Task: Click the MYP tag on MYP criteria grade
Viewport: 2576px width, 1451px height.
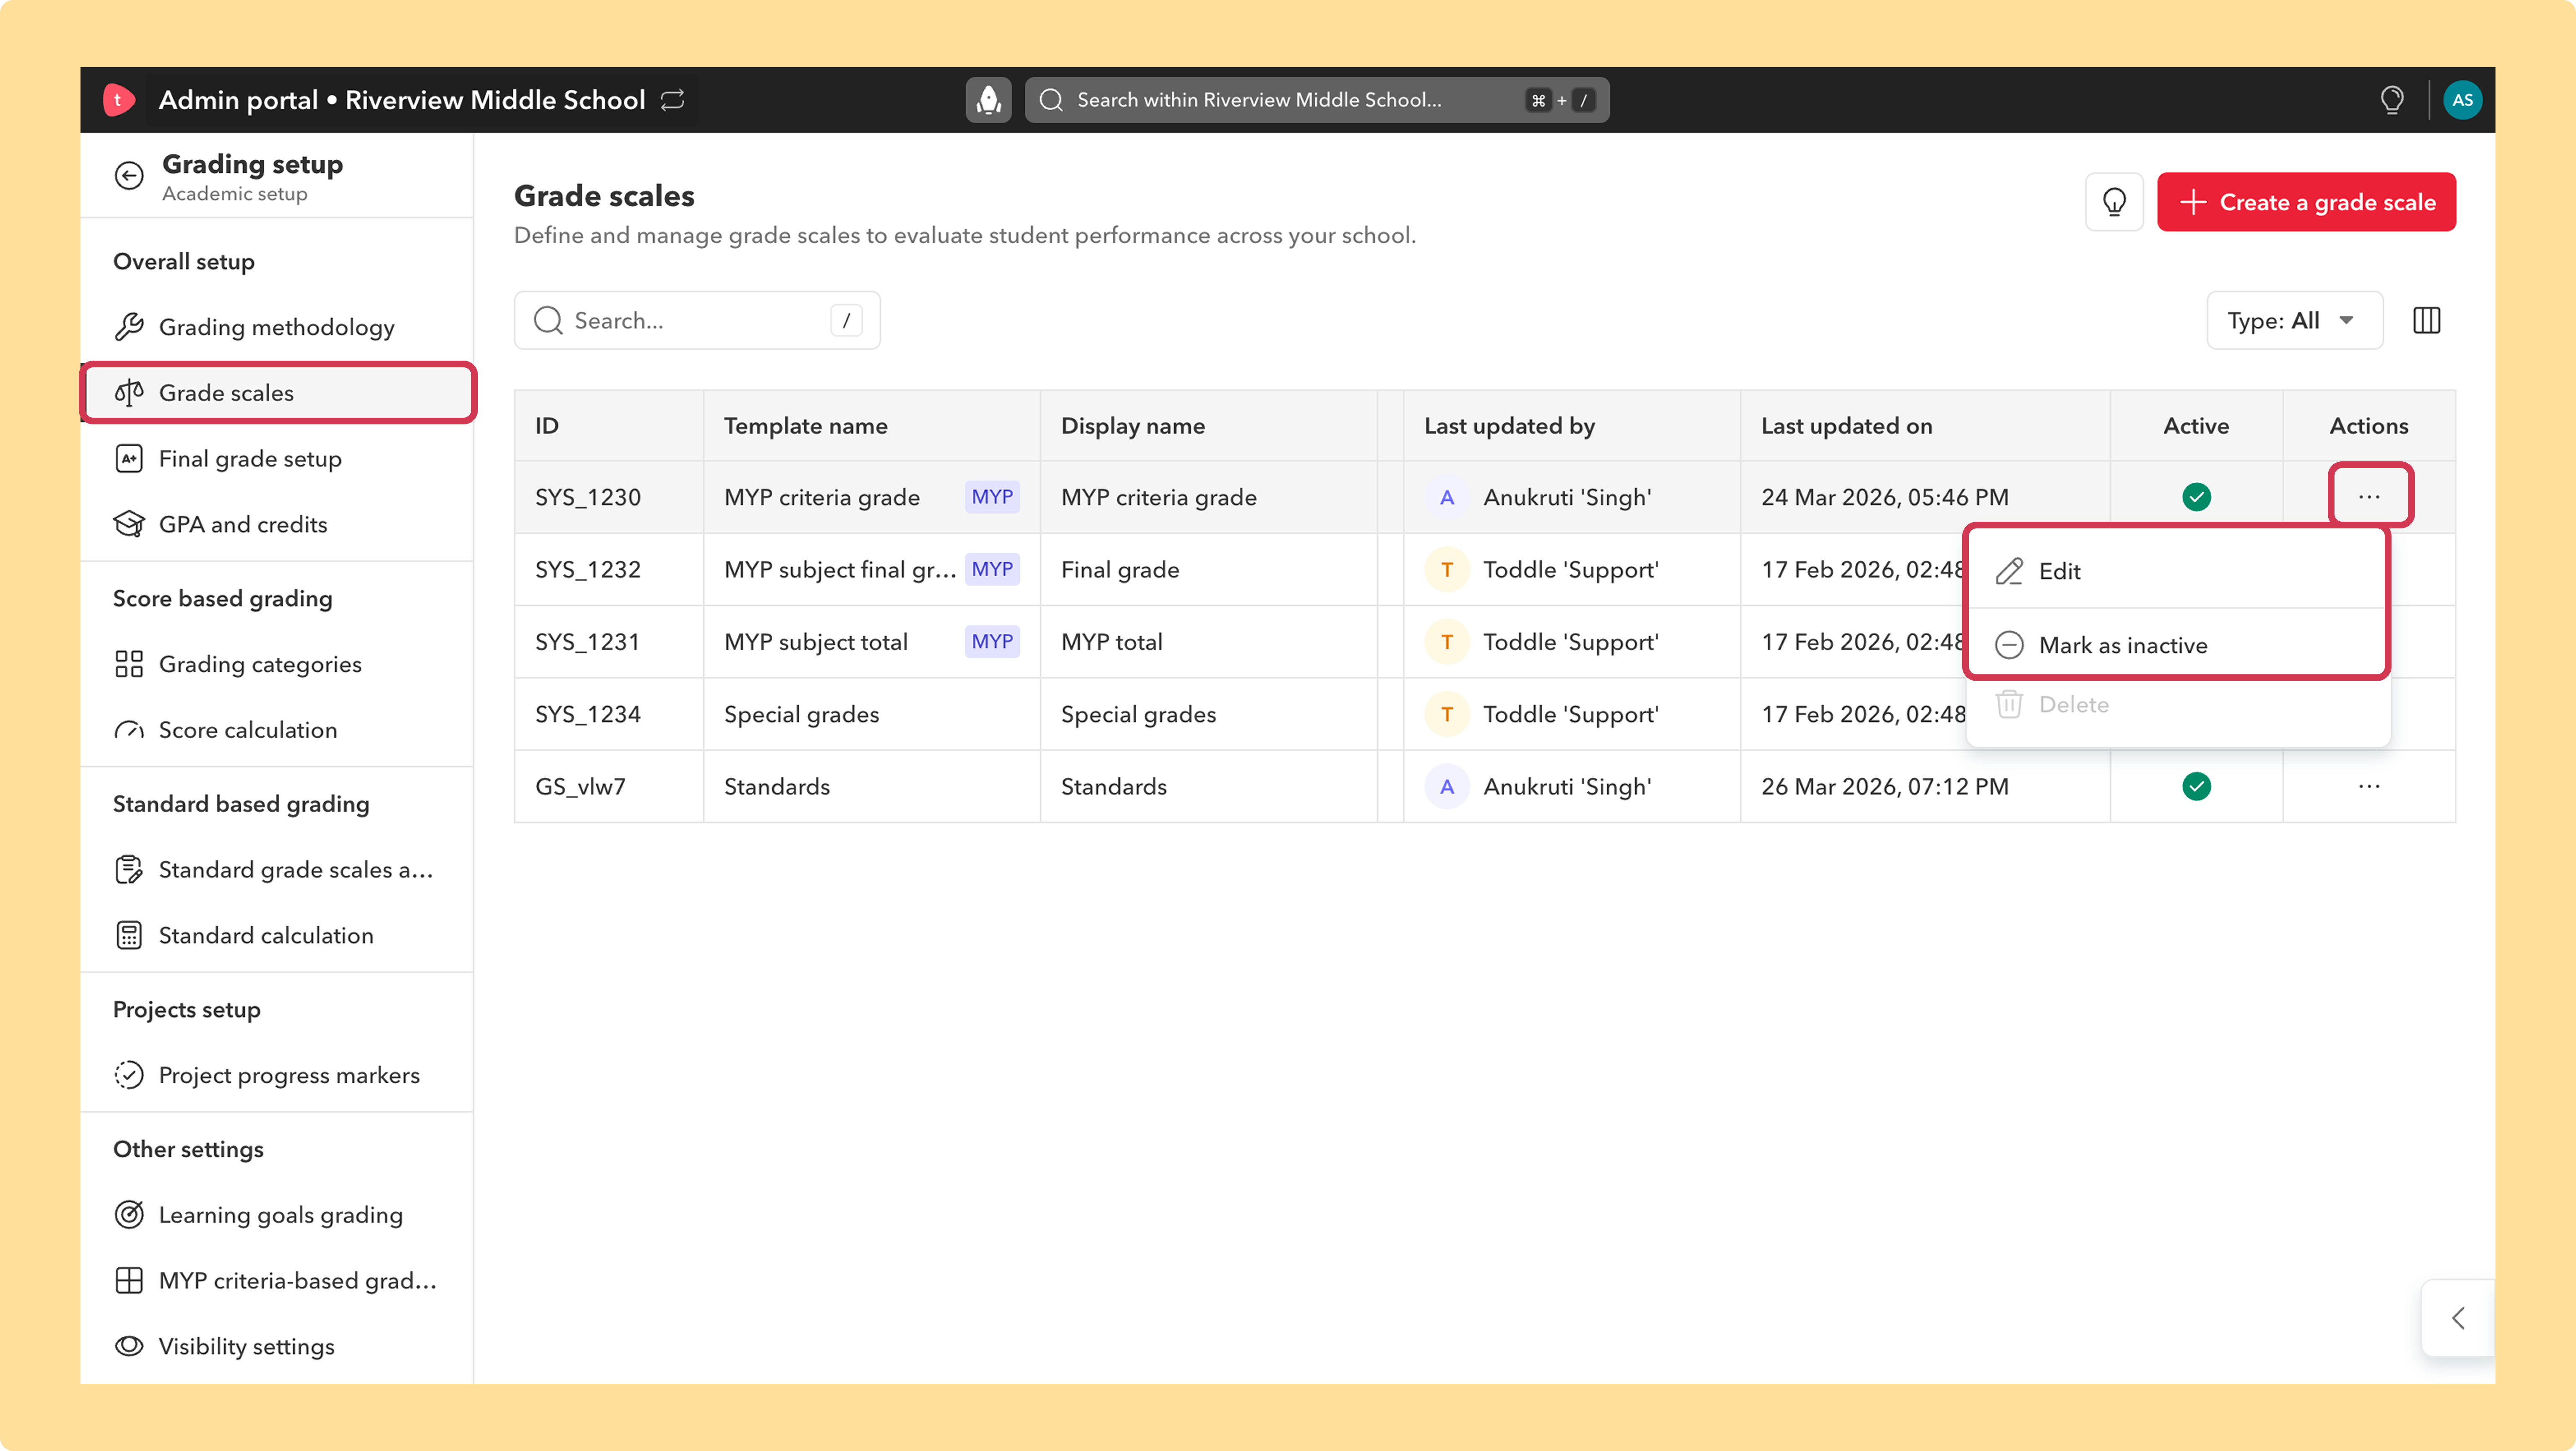Action: (x=992, y=497)
